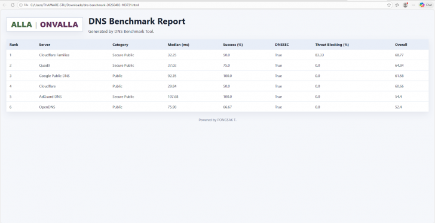Select the Quad9 server cell
This screenshot has height=223, width=435.
[45, 66]
